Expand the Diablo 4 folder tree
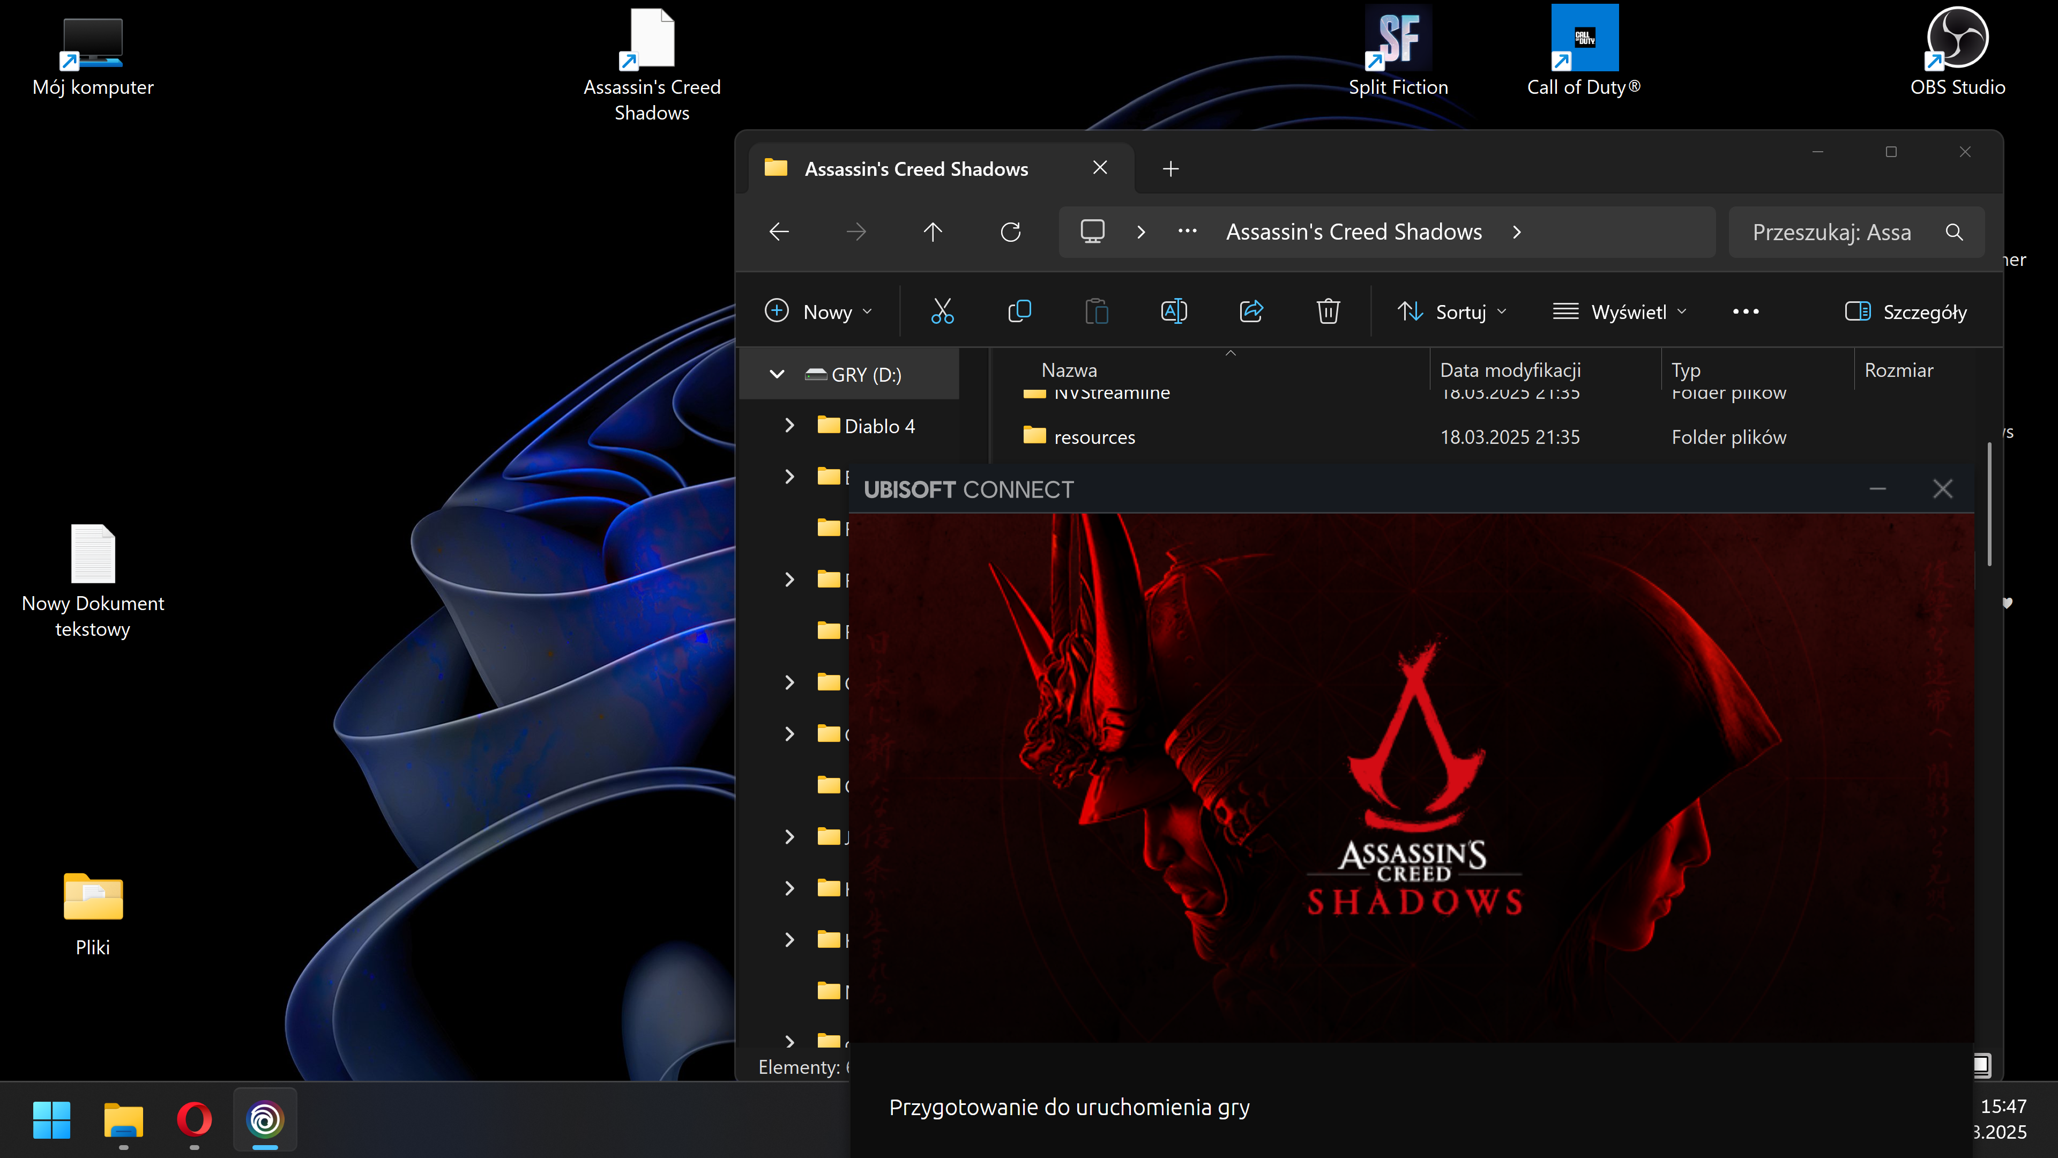This screenshot has width=2058, height=1158. coord(789,425)
